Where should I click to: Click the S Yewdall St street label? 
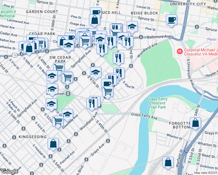(39, 151)
